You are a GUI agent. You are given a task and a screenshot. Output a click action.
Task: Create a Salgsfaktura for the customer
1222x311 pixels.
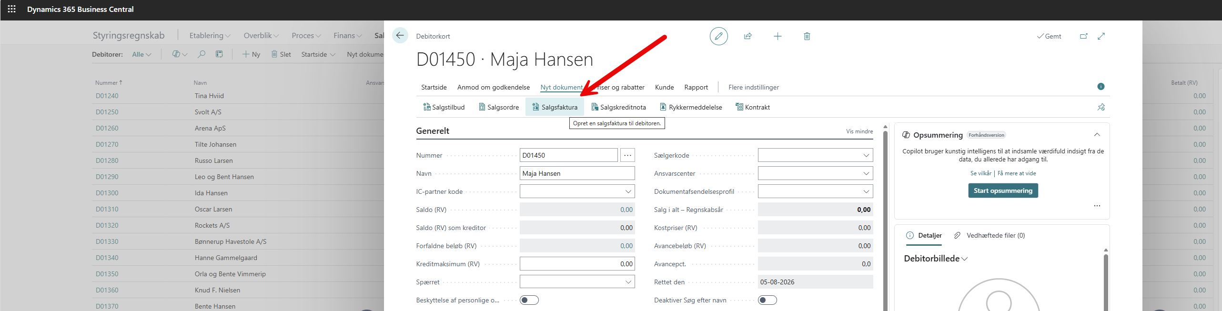point(555,107)
